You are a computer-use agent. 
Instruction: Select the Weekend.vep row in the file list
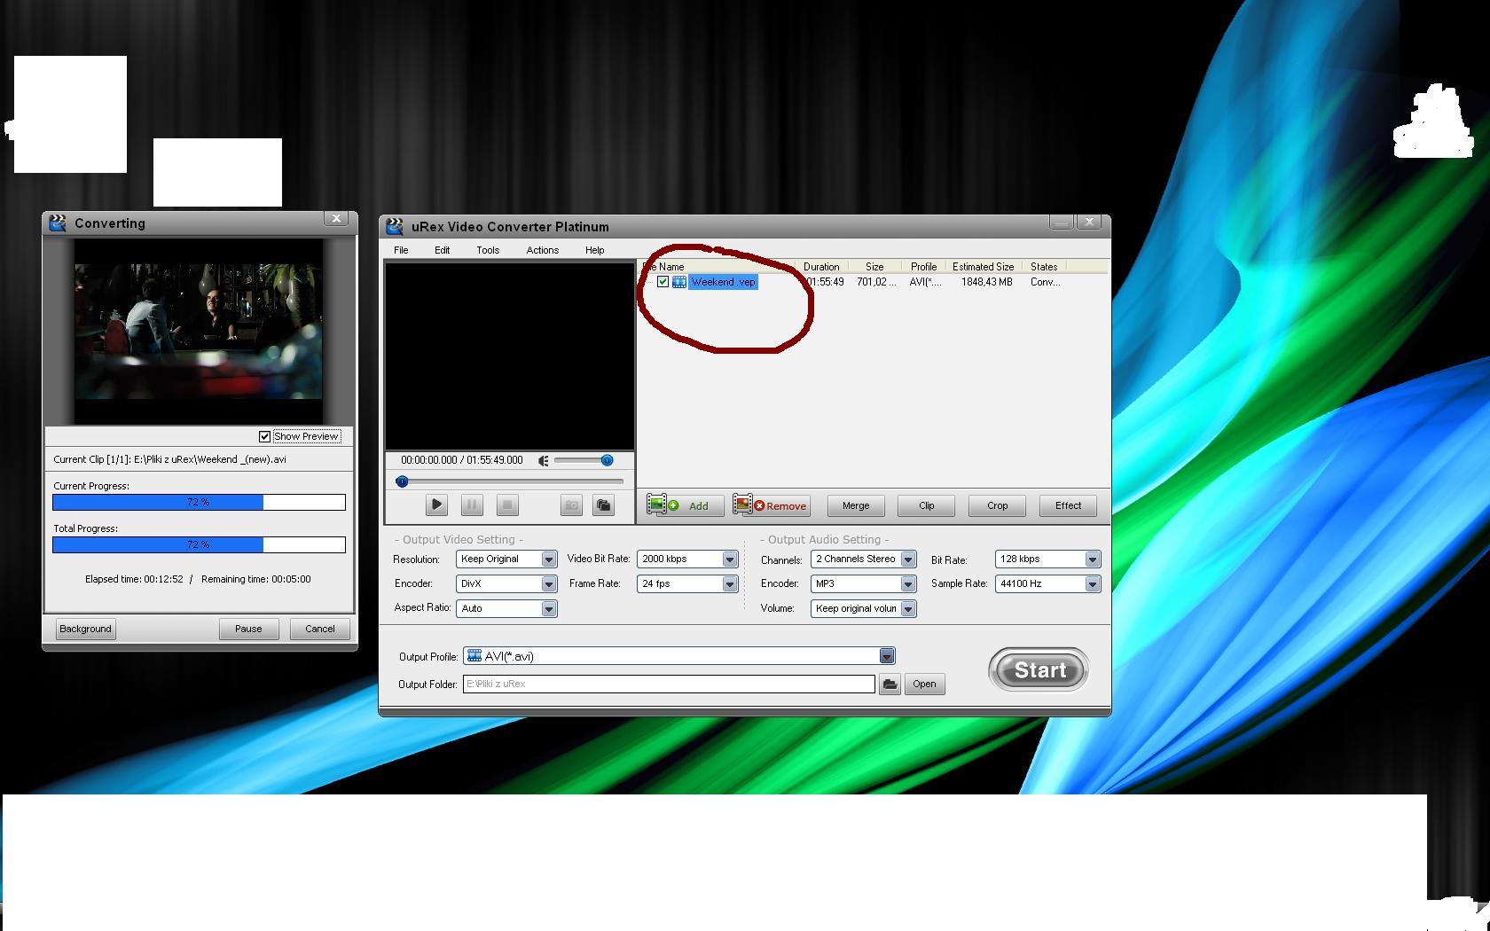coord(874,282)
